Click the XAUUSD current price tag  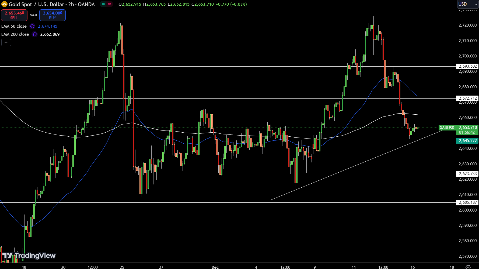point(447,128)
